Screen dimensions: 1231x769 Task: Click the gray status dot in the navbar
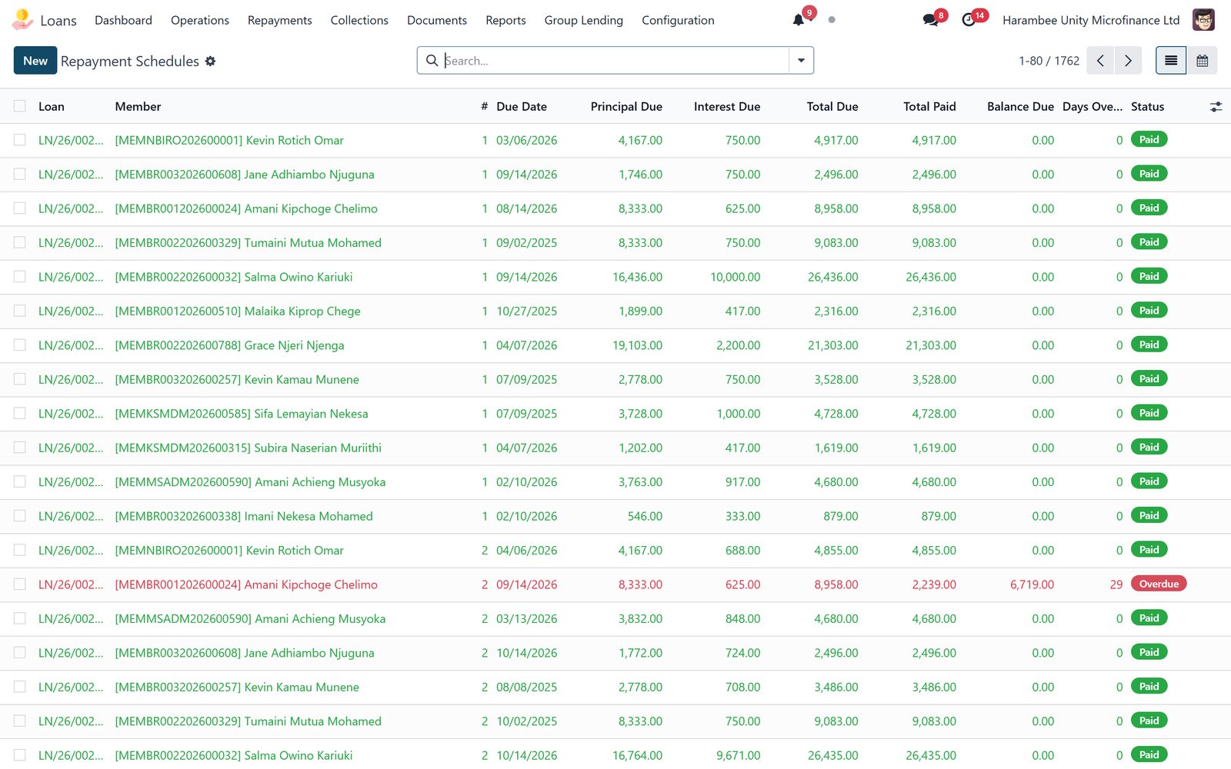832,20
